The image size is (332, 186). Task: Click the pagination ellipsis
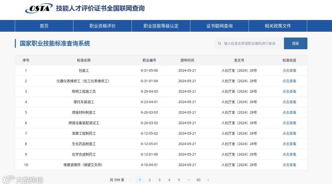tap(189, 180)
